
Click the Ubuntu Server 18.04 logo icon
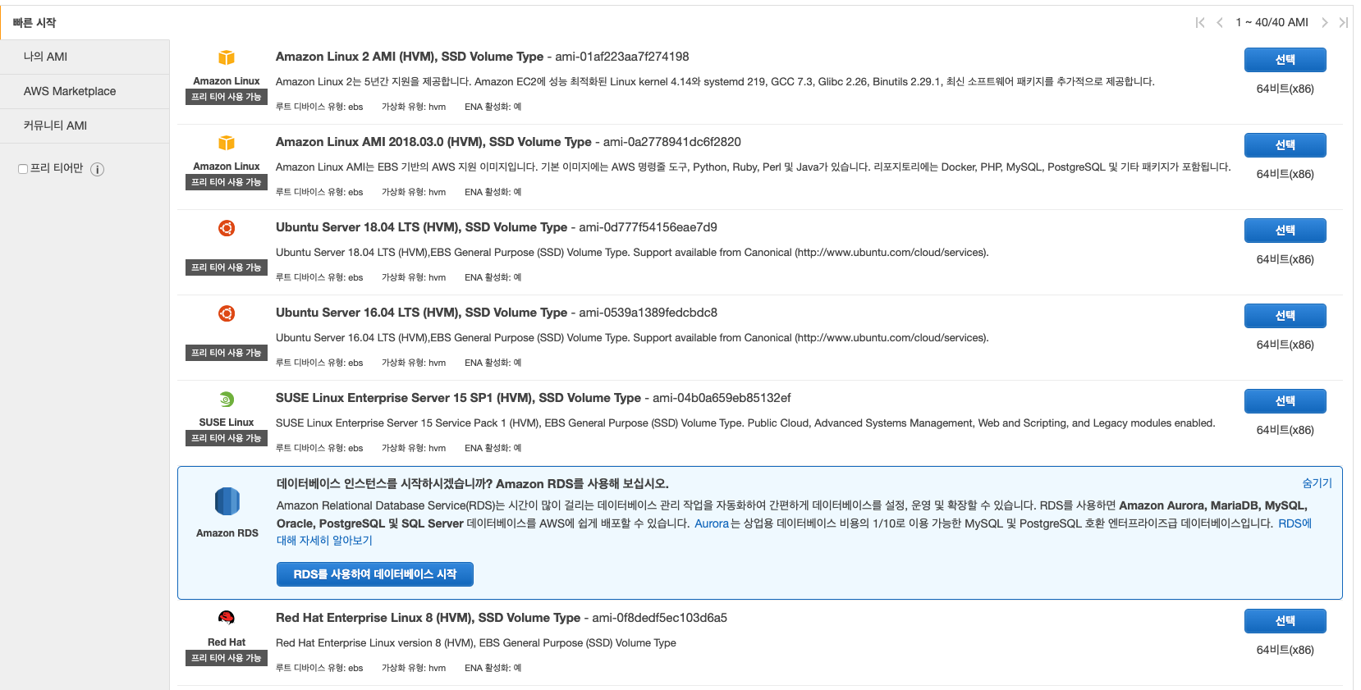tap(227, 228)
